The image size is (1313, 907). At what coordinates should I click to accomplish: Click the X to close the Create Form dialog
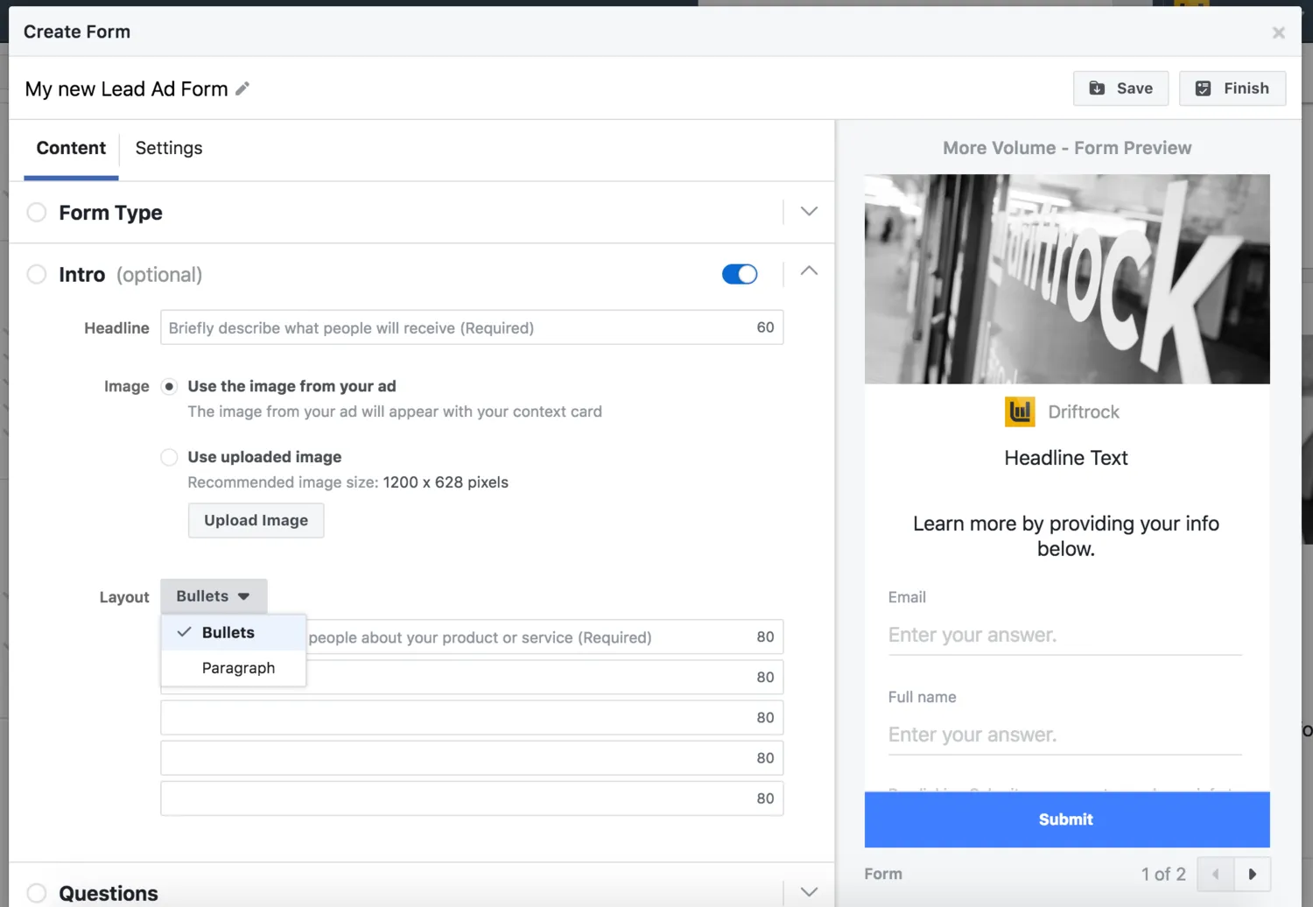pyautogui.click(x=1278, y=32)
